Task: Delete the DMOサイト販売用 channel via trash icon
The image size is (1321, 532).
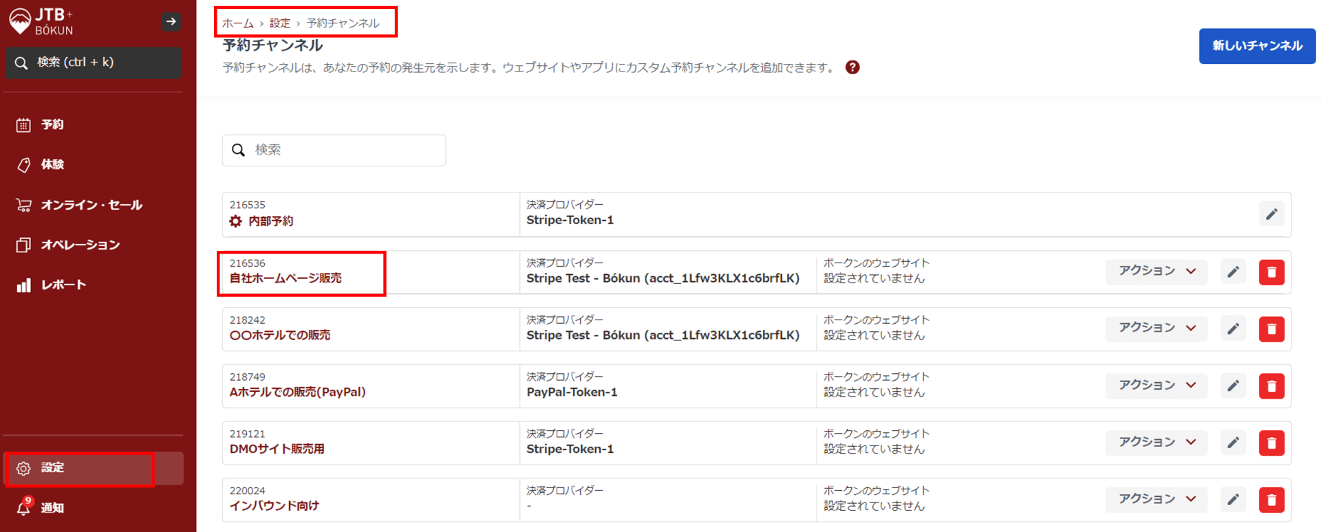Action: (x=1271, y=443)
